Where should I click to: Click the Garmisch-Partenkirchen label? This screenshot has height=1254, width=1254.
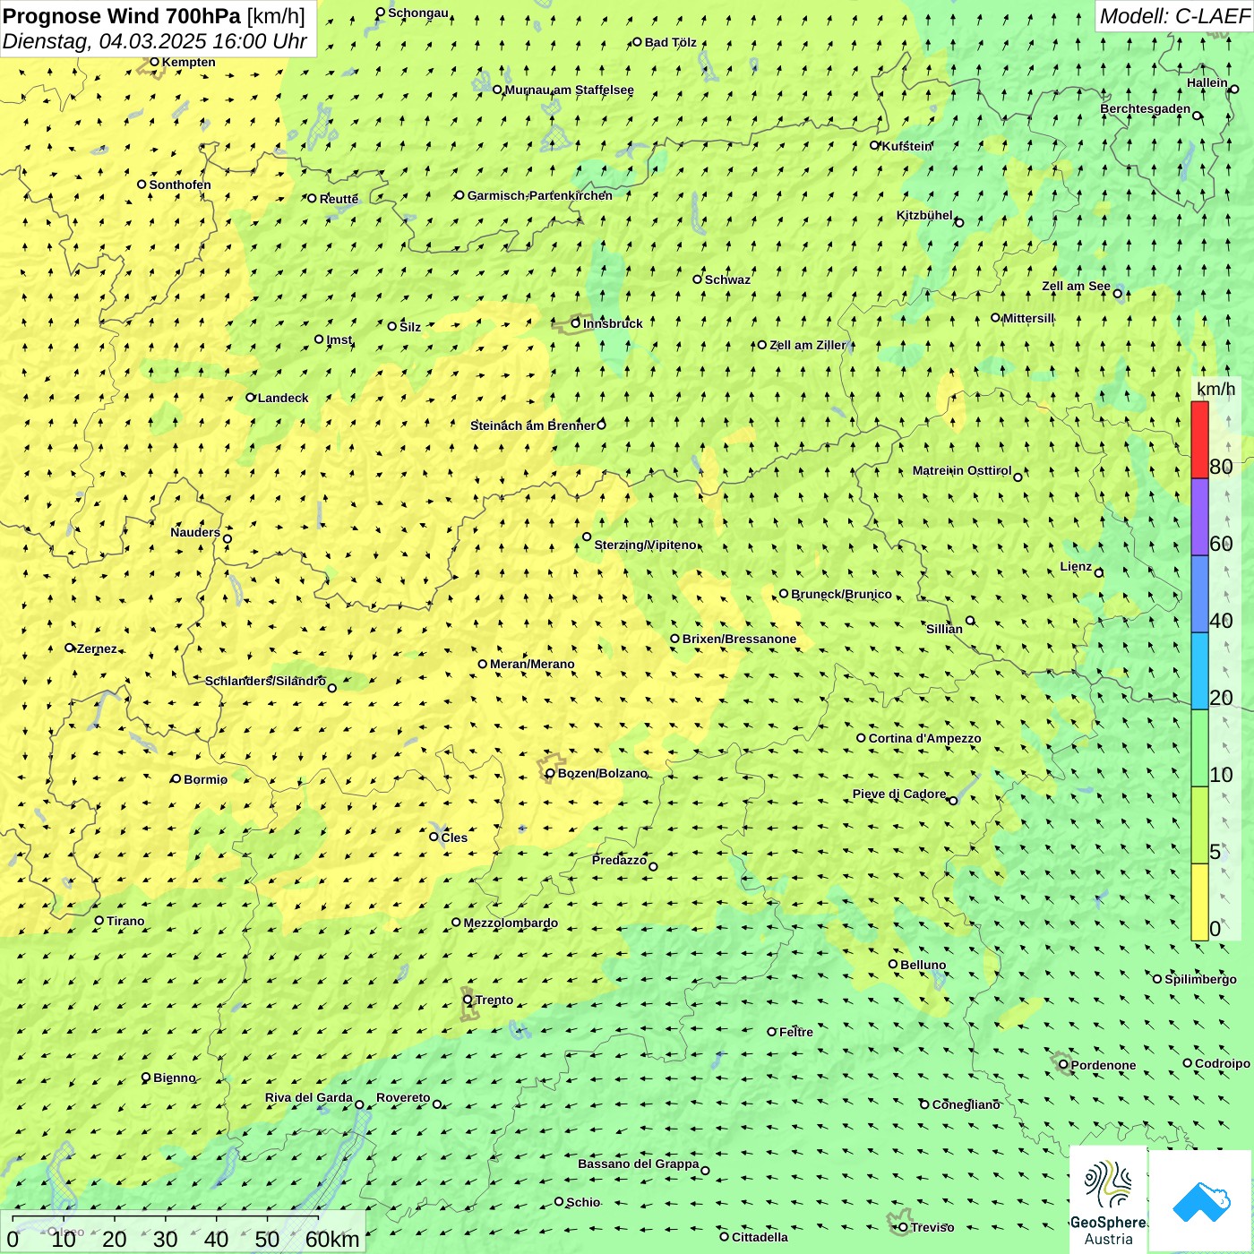(540, 195)
